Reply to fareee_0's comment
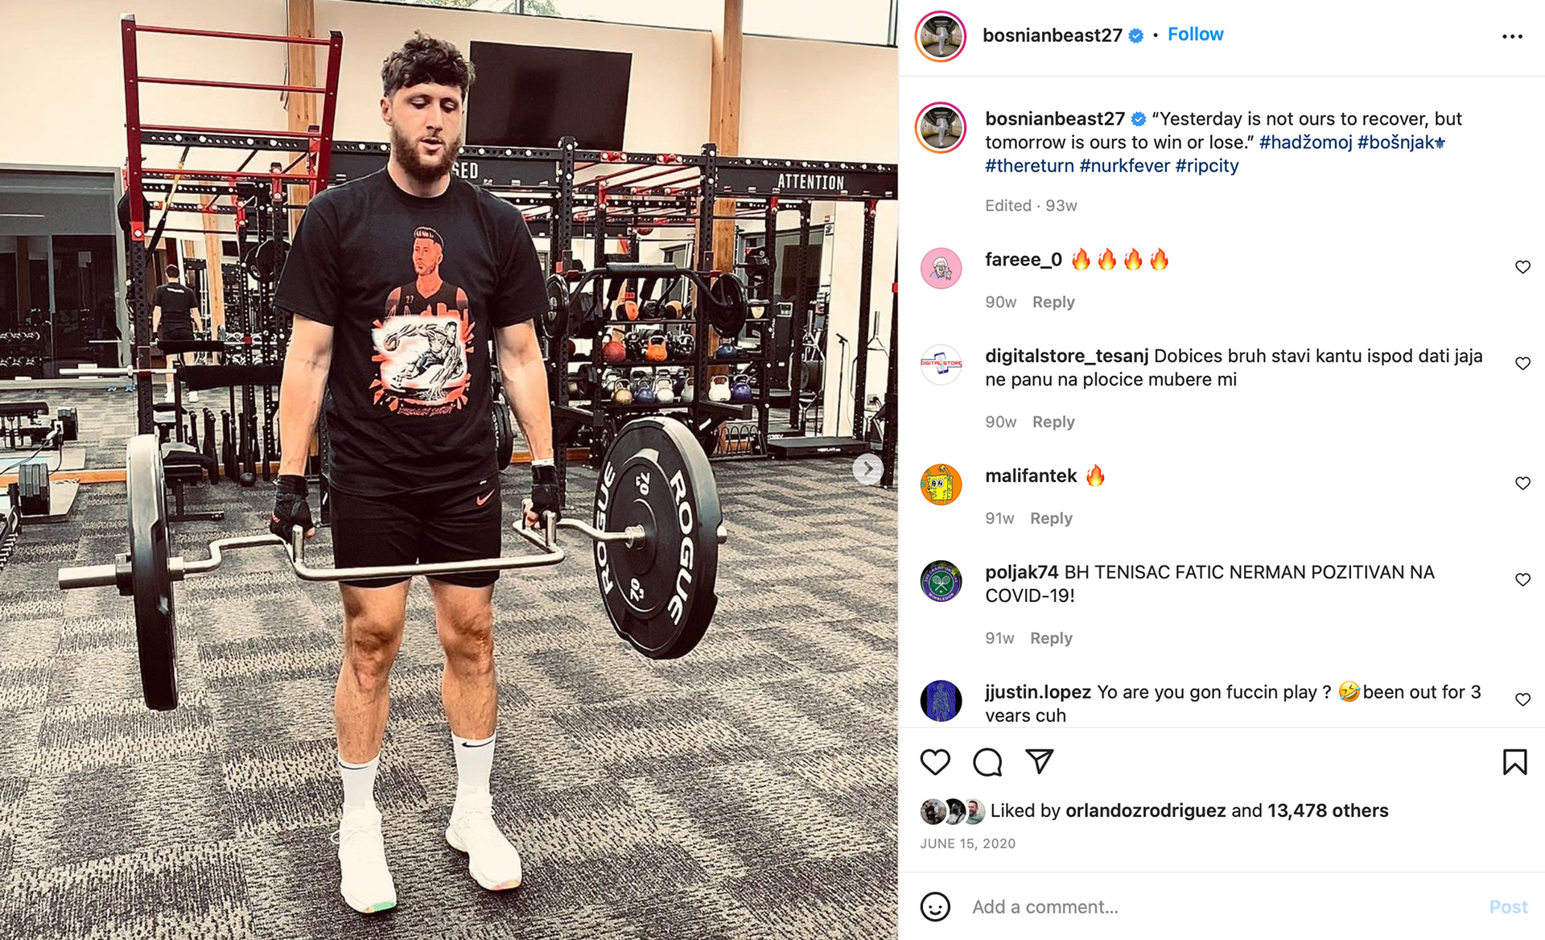Image resolution: width=1545 pixels, height=940 pixels. 1053,302
